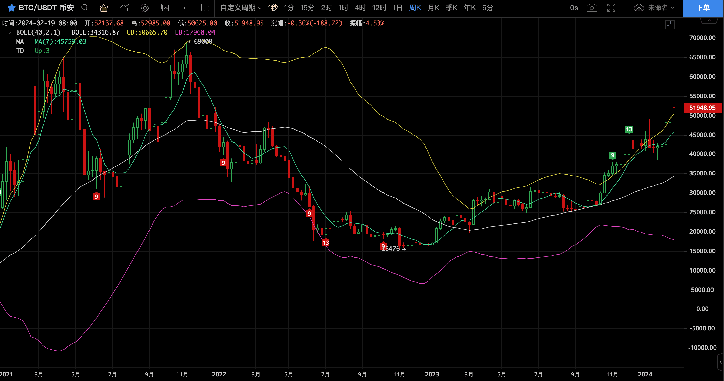Click the MA indicator label
724x381 pixels.
(x=20, y=42)
